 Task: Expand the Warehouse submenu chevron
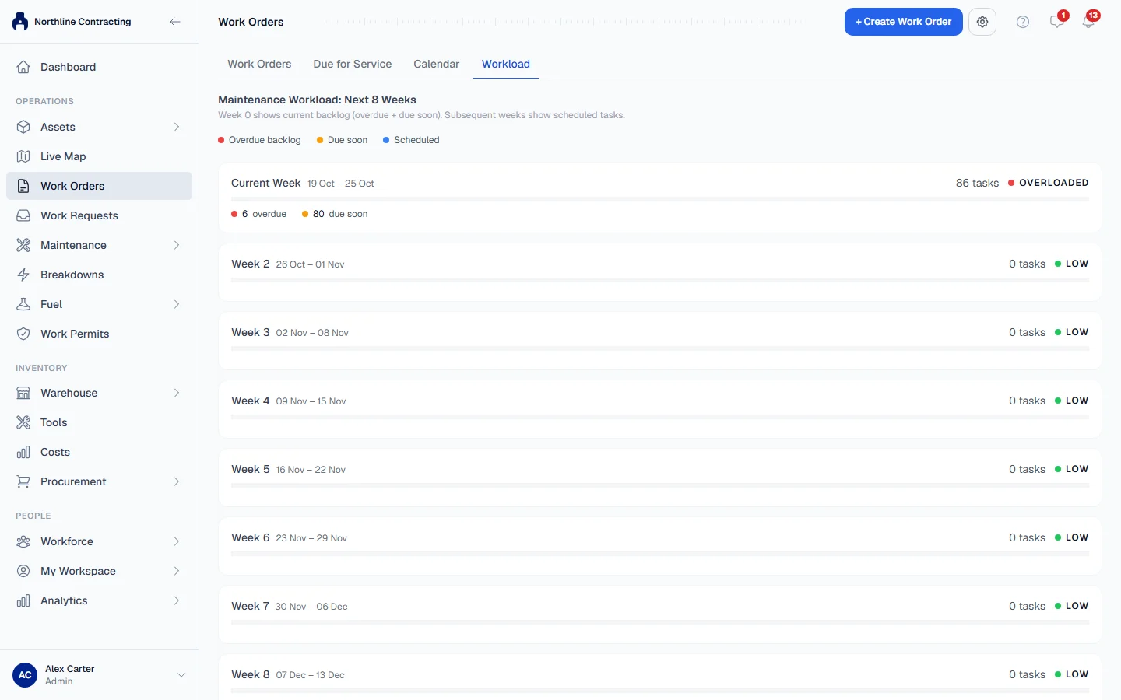(x=177, y=393)
